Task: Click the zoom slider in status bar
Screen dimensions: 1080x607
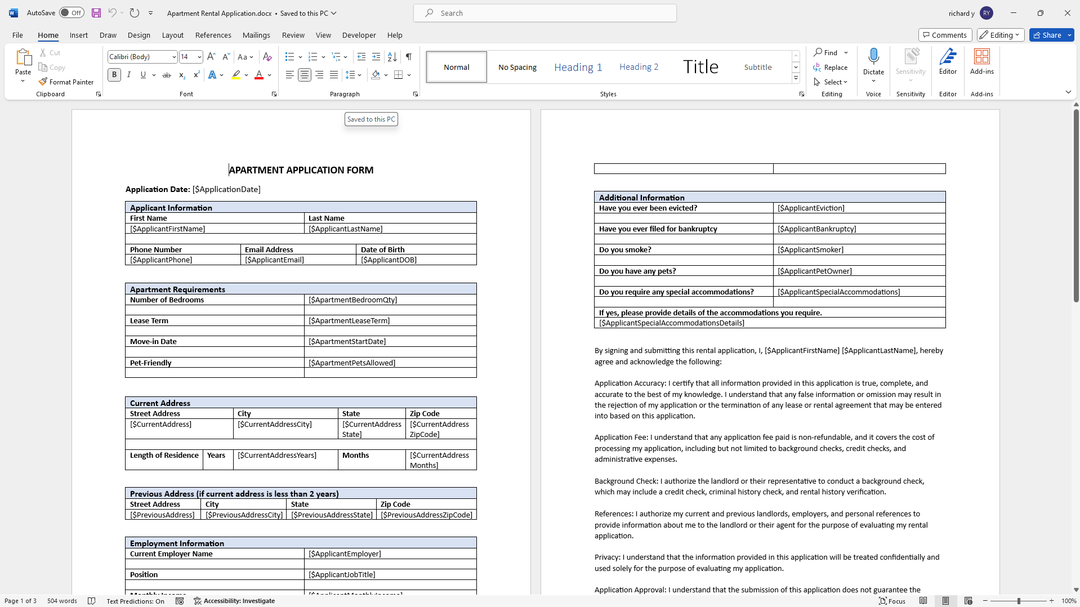Action: pos(1019,601)
